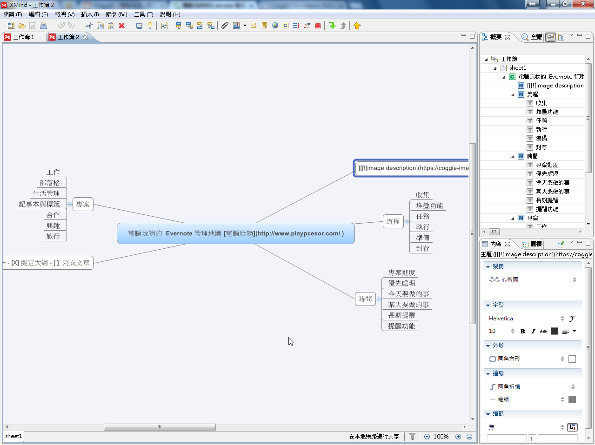Click the New sheet toolbar icon

tap(165, 26)
